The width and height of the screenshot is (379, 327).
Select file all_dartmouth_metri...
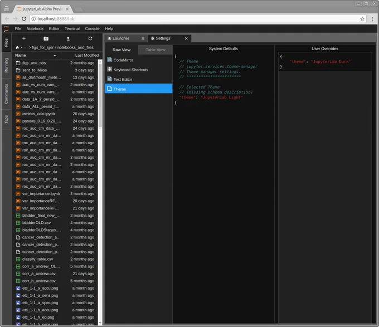[x=55, y=77]
